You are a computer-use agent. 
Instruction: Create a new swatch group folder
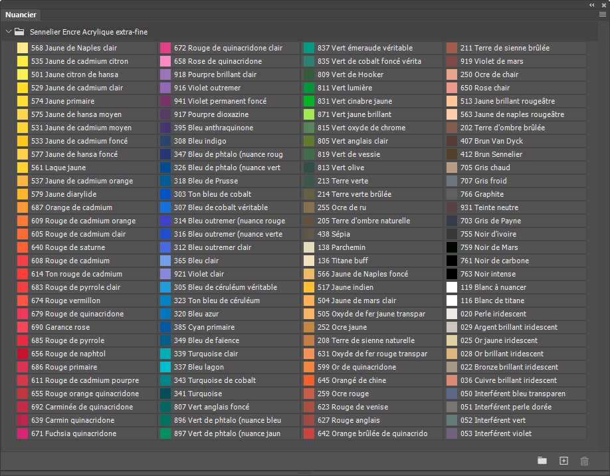tap(542, 461)
